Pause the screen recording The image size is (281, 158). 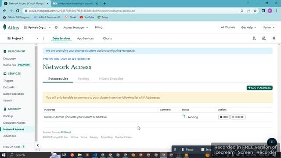[187, 150]
